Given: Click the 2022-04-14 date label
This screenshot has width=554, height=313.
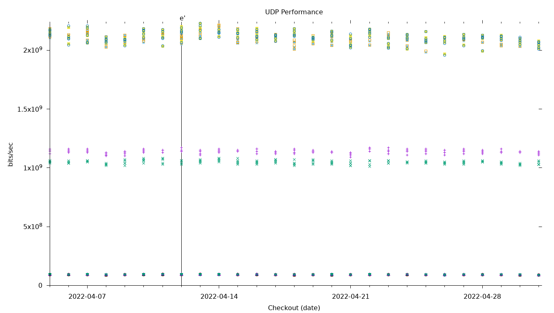Looking at the screenshot, I should click(219, 297).
